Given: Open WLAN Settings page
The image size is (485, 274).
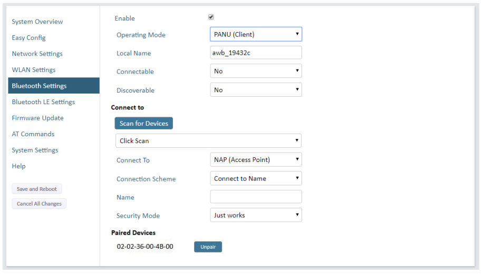Looking at the screenshot, I should click(34, 70).
